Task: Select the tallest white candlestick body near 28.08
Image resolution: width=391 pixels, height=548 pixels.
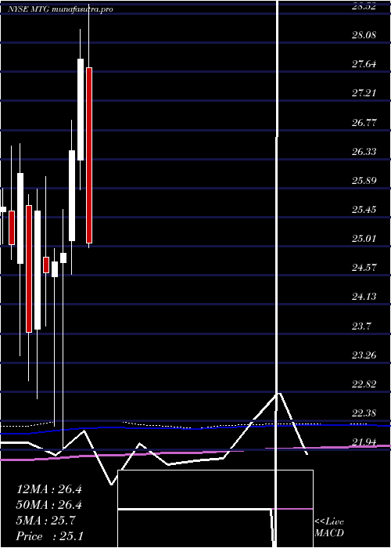Action: (81, 110)
